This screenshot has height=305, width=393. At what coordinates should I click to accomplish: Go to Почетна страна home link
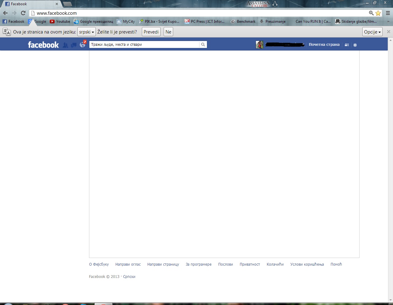pyautogui.click(x=324, y=45)
